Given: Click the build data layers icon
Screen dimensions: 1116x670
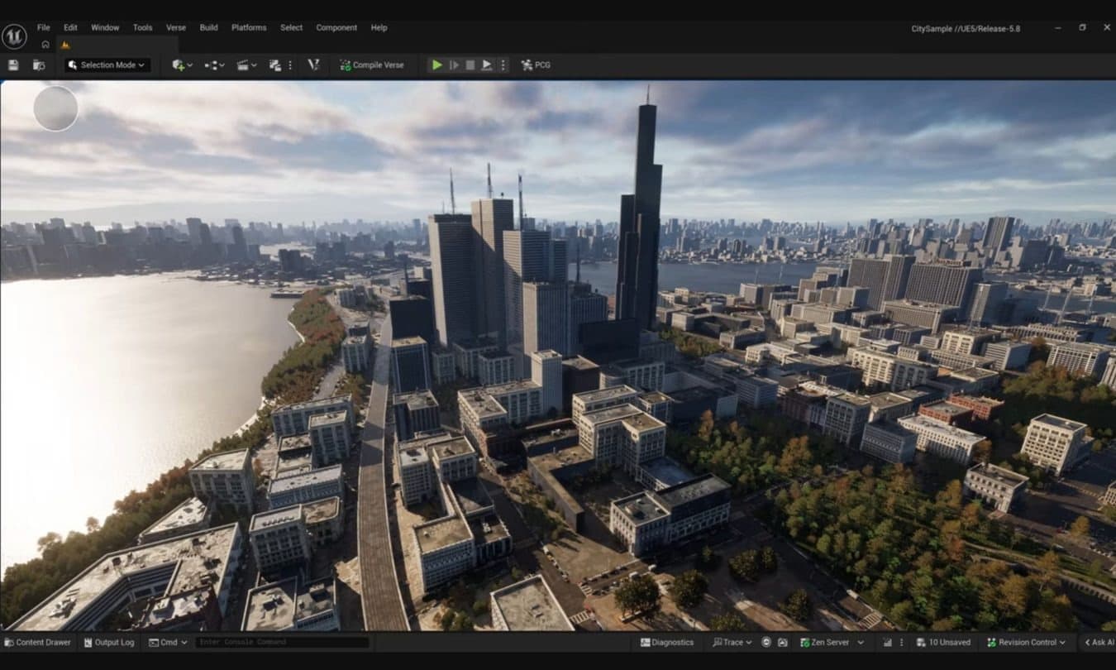Looking at the screenshot, I should click(274, 65).
